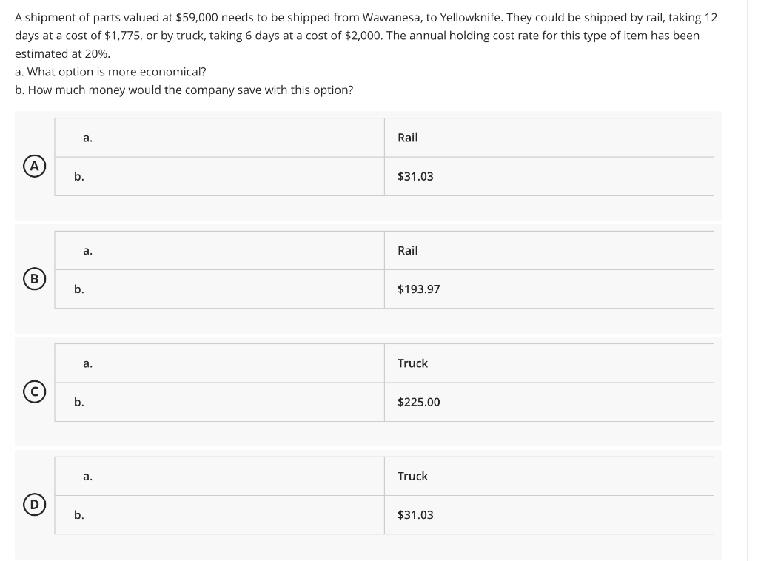The height and width of the screenshot is (561, 758).
Task: Select answer choice D
Action: (33, 505)
